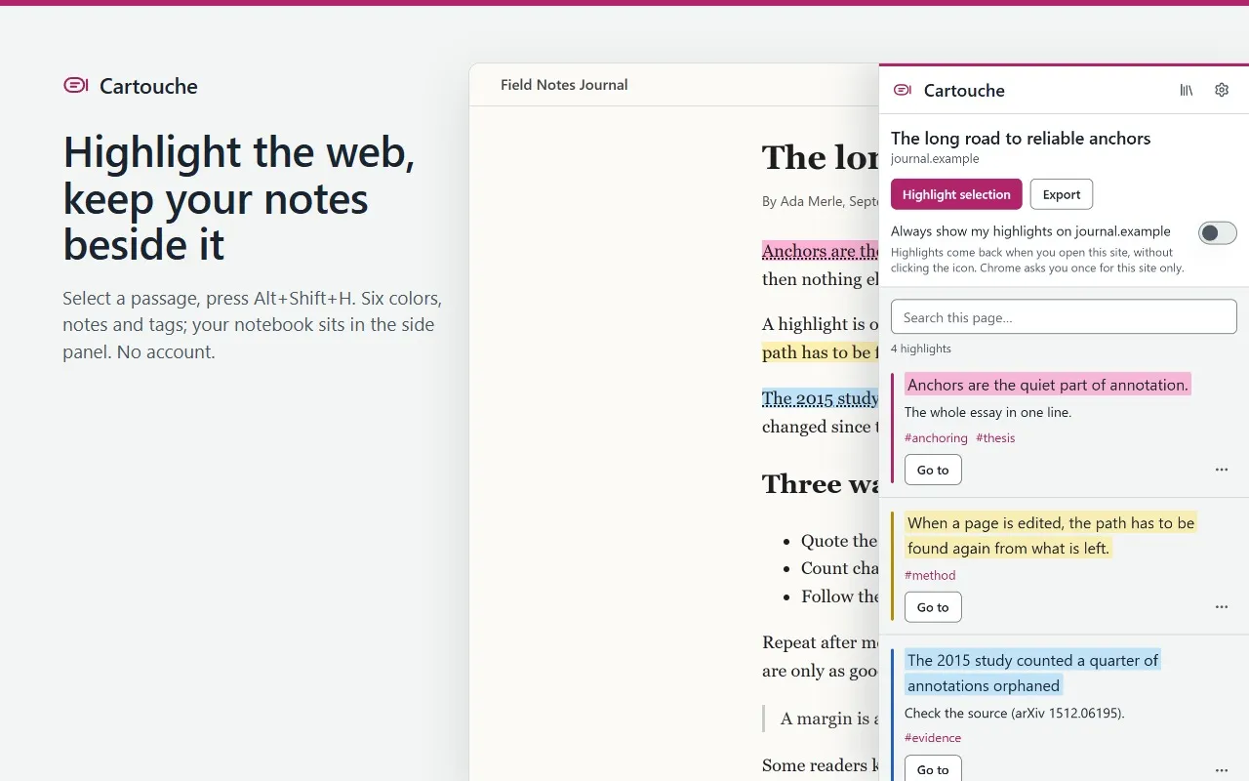Open more options for the 'When a page is edited' highlight
Screen dimensions: 1249x781
[x=1222, y=607]
